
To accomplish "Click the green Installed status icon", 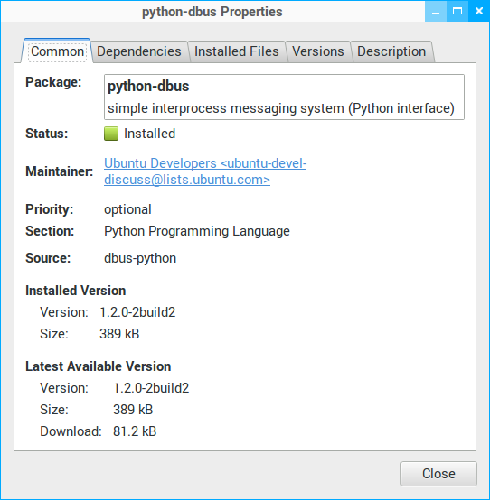I will click(x=111, y=134).
